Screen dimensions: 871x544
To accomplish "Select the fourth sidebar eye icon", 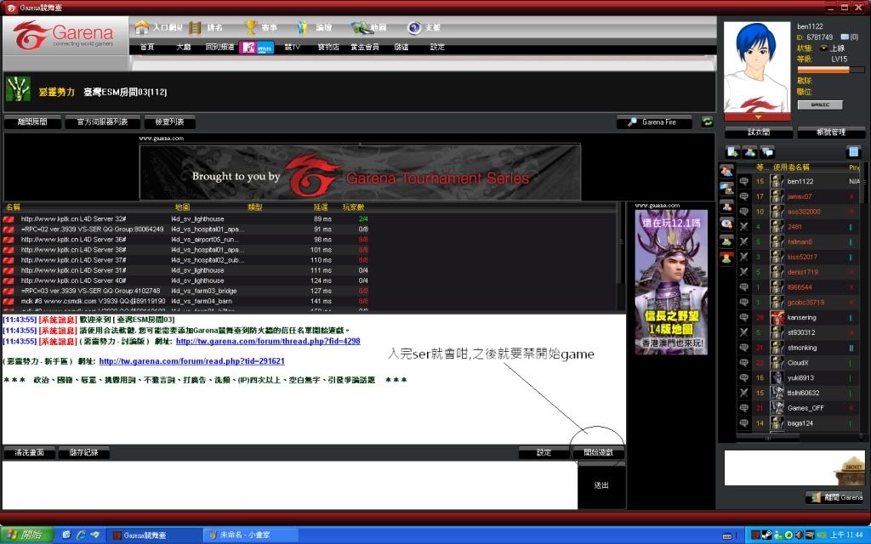I will point(726,224).
